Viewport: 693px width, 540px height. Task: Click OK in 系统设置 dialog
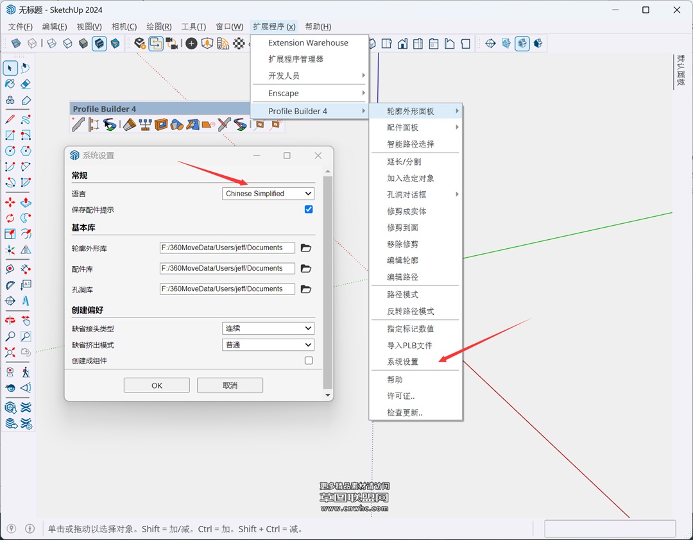157,385
